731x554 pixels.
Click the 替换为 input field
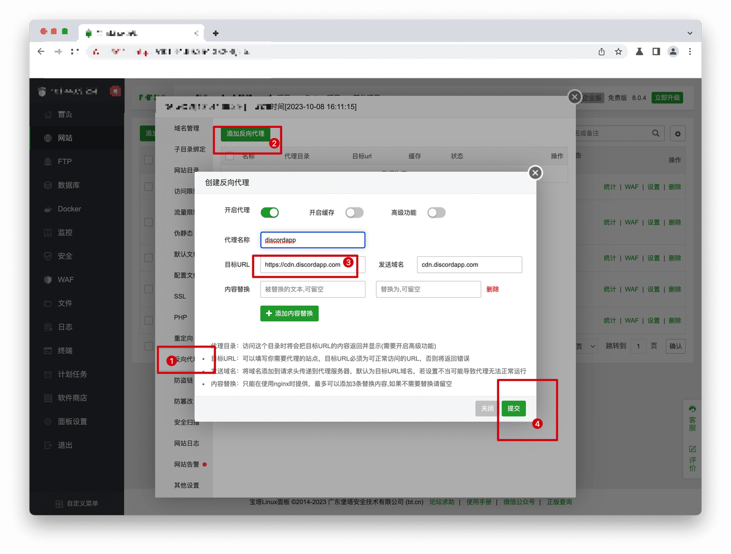tap(428, 289)
